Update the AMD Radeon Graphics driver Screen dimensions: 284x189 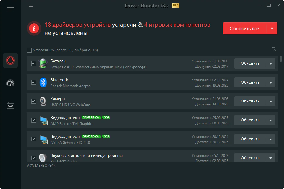pos(250,120)
